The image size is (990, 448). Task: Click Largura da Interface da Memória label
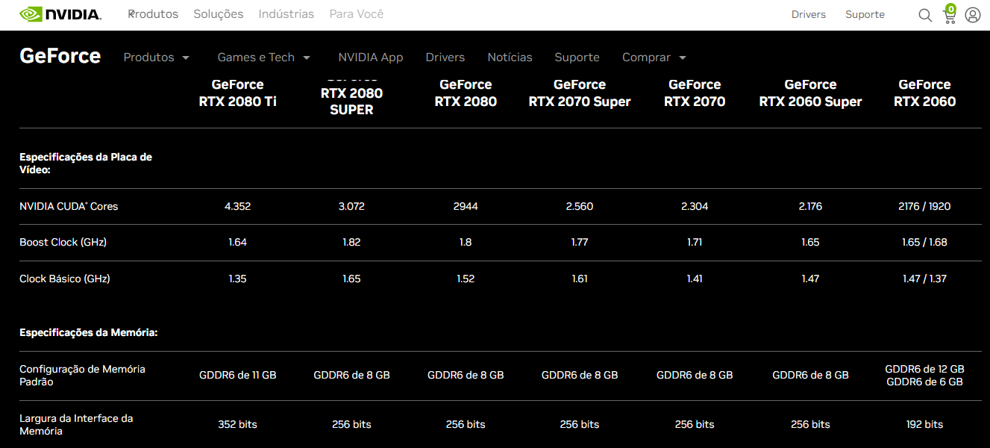click(x=76, y=425)
